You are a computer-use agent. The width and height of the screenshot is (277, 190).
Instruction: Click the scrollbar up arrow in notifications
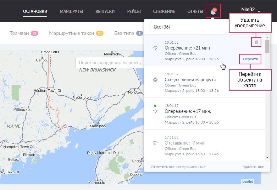tap(268, 37)
